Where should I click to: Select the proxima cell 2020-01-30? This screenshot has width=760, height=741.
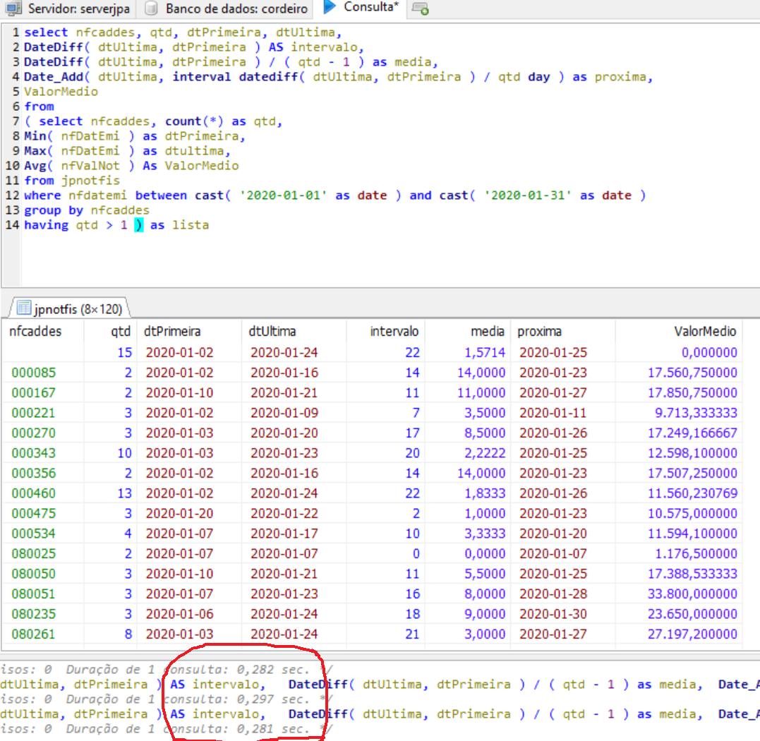tap(553, 614)
